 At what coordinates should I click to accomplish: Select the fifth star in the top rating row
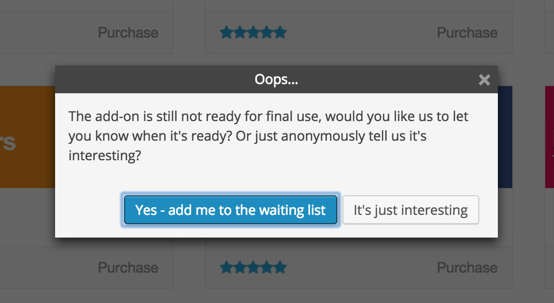280,33
